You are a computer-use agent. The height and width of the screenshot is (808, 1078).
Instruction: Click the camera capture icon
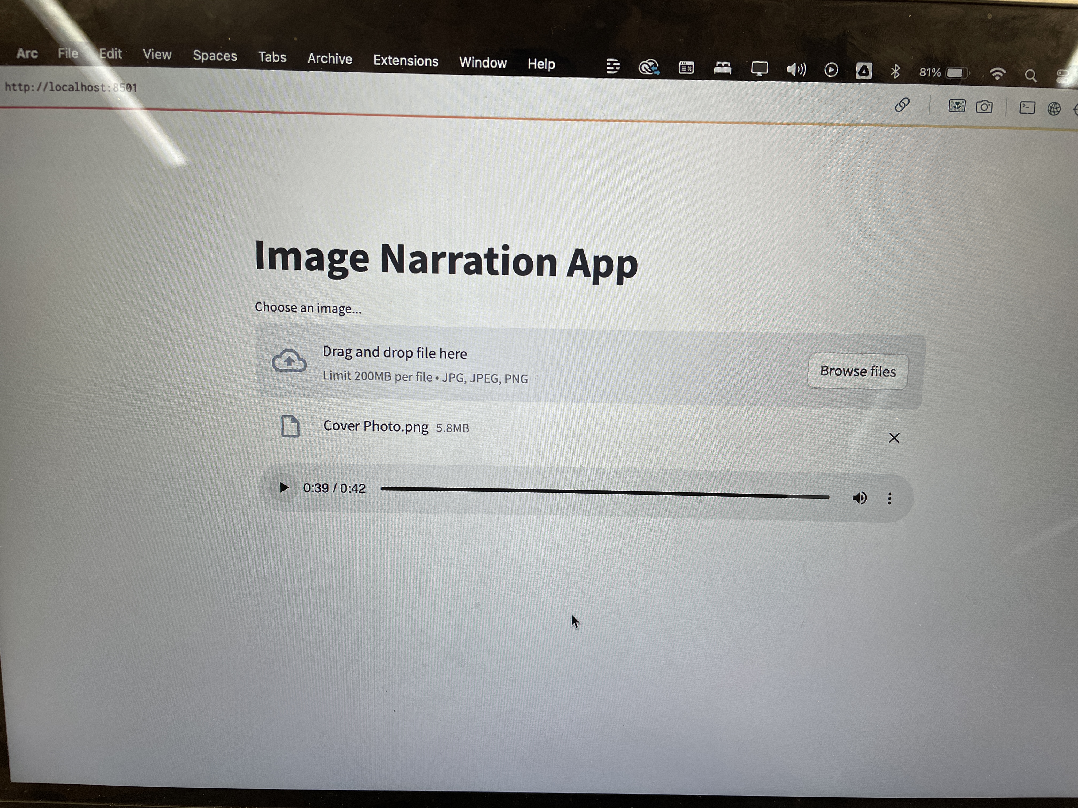[x=984, y=107]
